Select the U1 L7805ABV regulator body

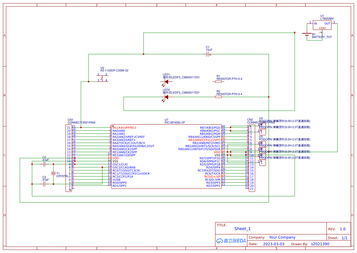tap(322, 26)
